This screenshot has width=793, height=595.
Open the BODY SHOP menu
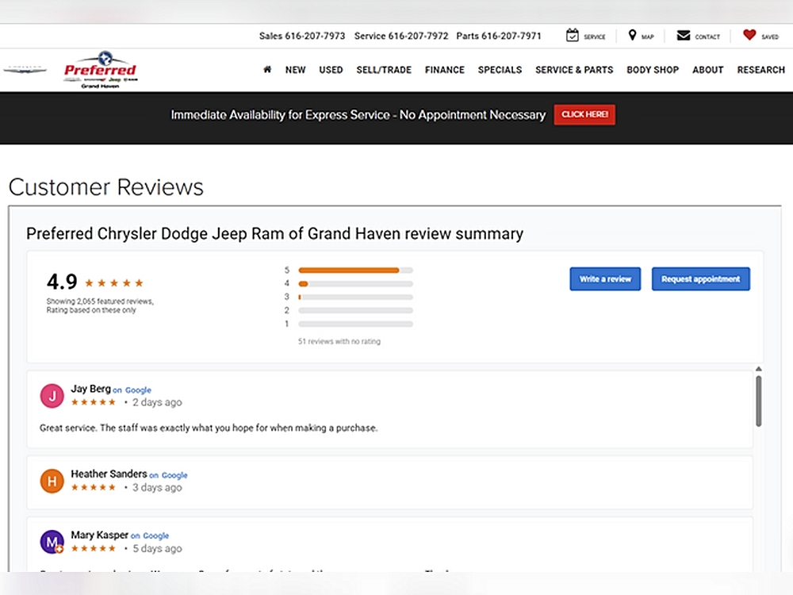coord(653,70)
